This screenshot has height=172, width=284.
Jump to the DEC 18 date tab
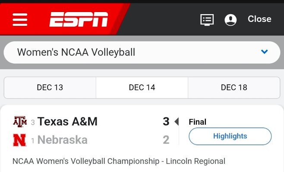[x=234, y=87]
